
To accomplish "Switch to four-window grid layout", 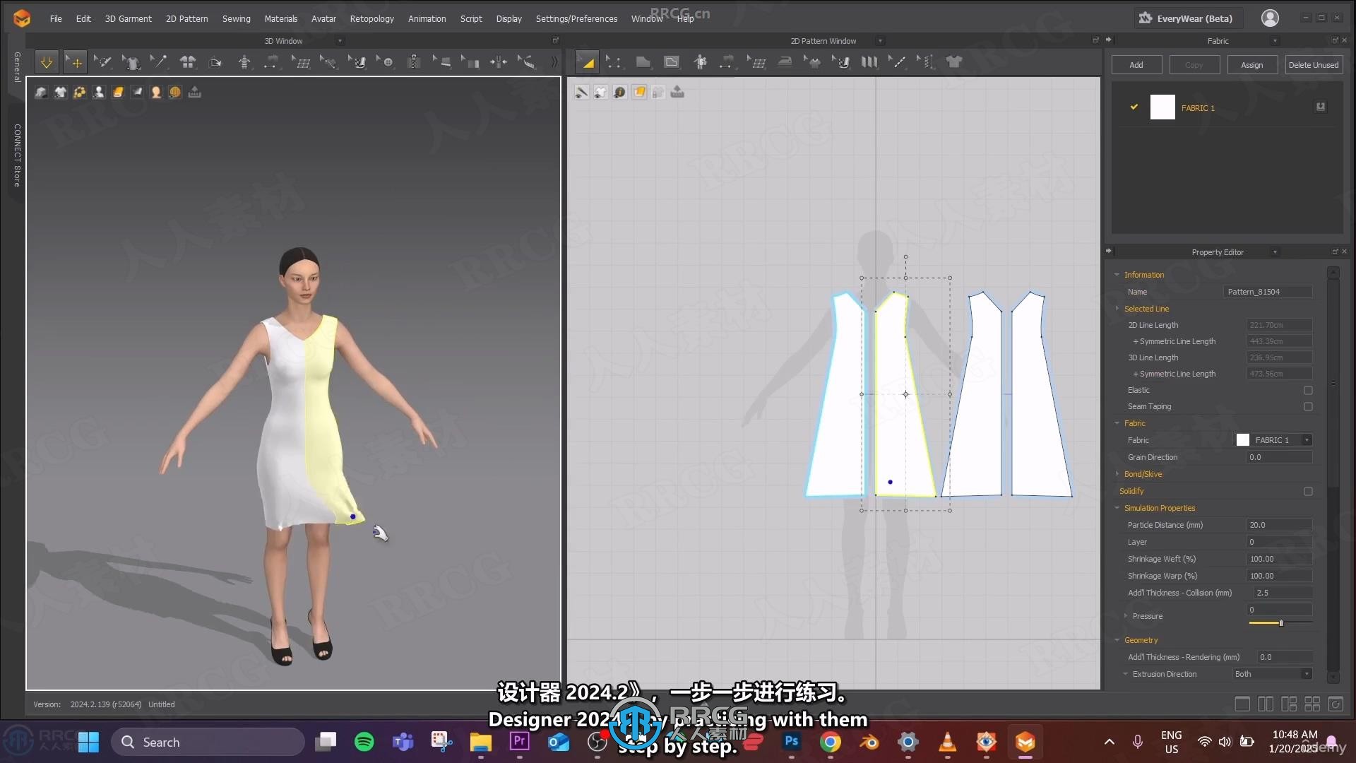I will (1312, 704).
